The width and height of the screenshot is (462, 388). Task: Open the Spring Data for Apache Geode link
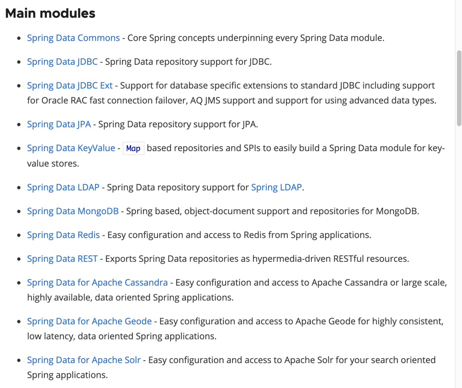(x=89, y=322)
